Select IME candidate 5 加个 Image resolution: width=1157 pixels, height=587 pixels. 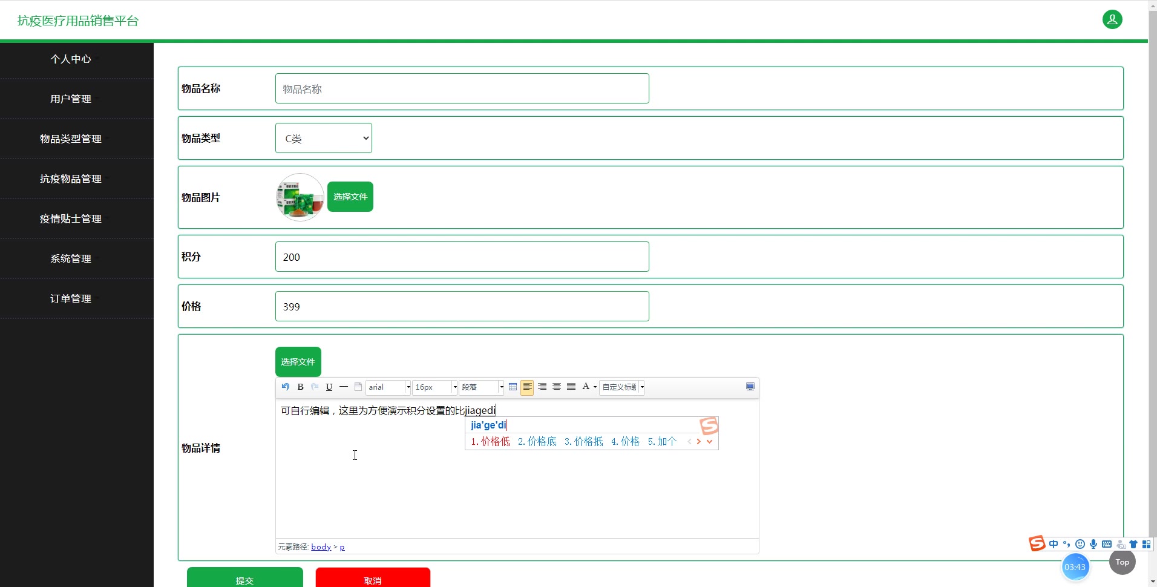click(663, 442)
